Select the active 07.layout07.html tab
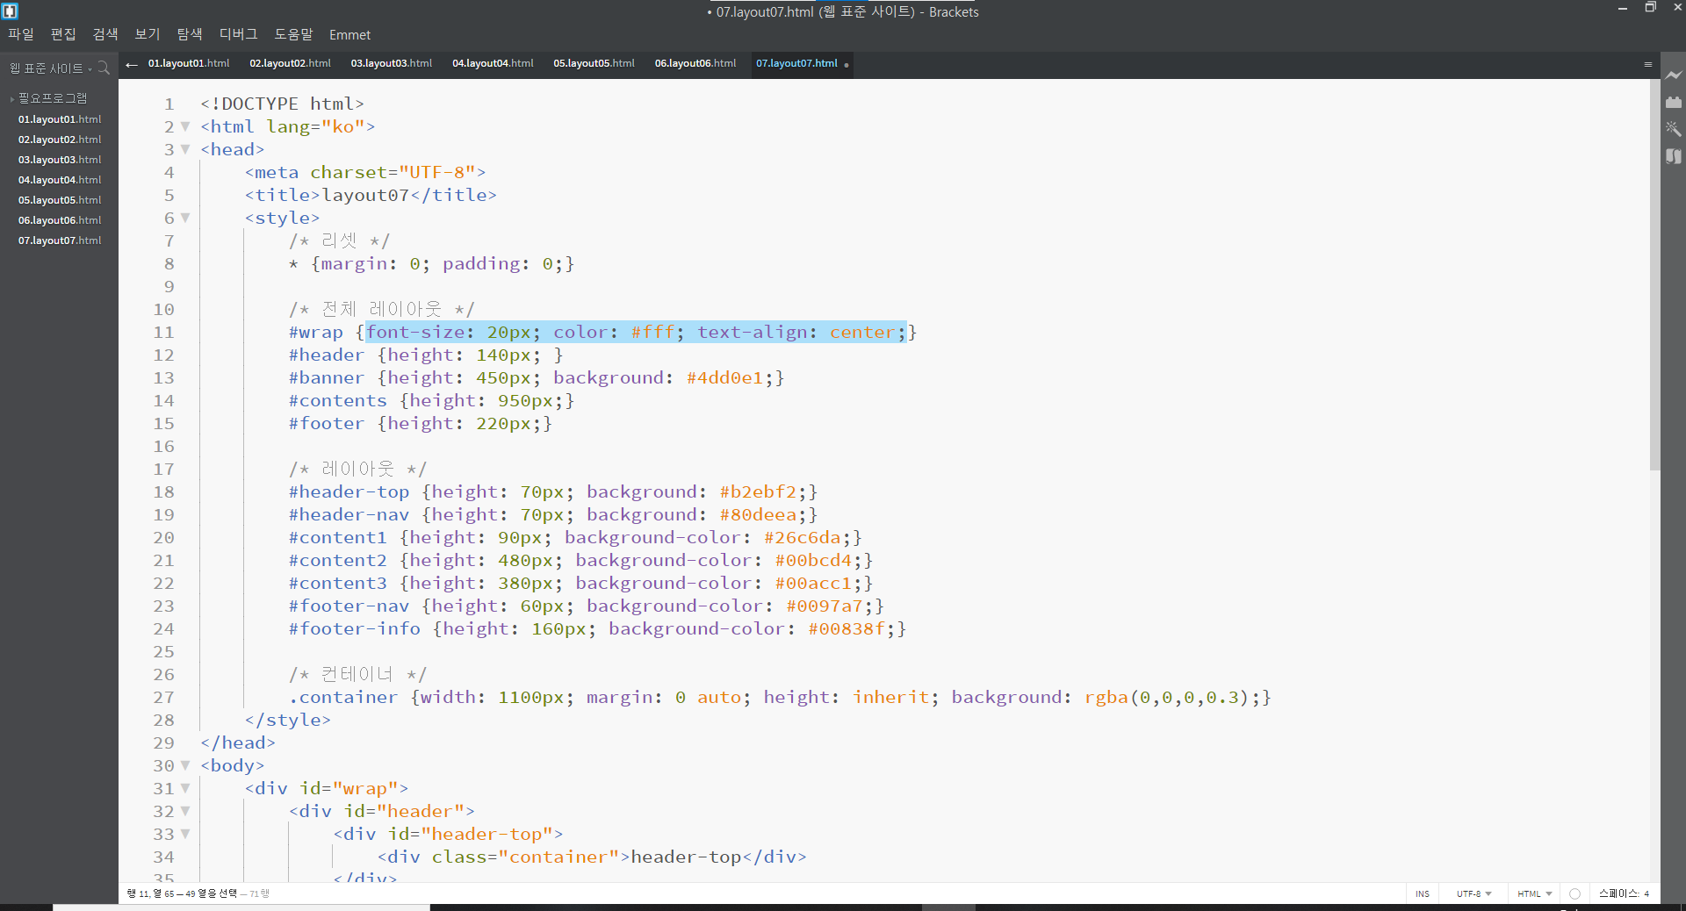This screenshot has width=1686, height=911. click(797, 64)
